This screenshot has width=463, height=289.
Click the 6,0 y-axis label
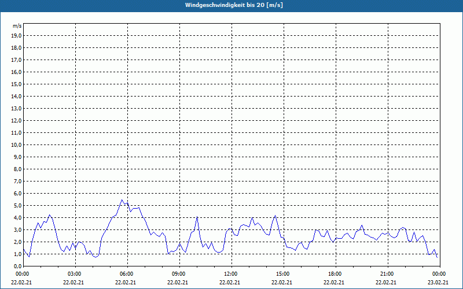pyautogui.click(x=17, y=194)
